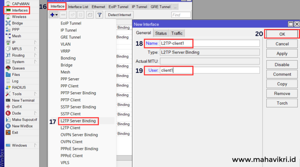This screenshot has width=300, height=167.
Task: Click the filter funnel icon
Action: pyautogui.click(x=100, y=15)
